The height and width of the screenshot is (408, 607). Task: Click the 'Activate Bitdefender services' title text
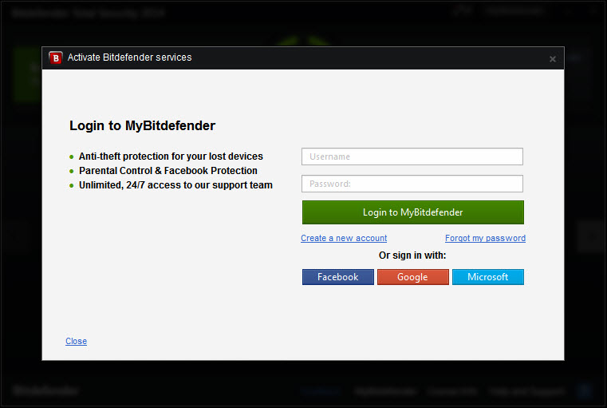tap(130, 57)
